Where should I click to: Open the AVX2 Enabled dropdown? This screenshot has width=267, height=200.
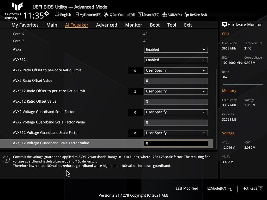[176, 50]
